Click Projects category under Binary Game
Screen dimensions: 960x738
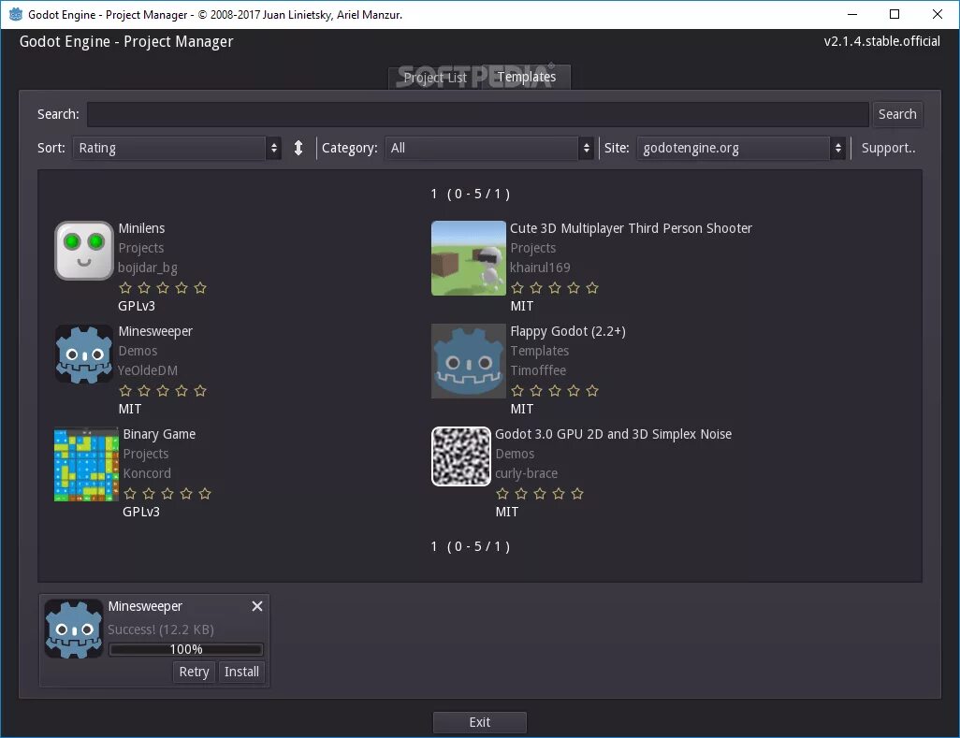tap(146, 454)
